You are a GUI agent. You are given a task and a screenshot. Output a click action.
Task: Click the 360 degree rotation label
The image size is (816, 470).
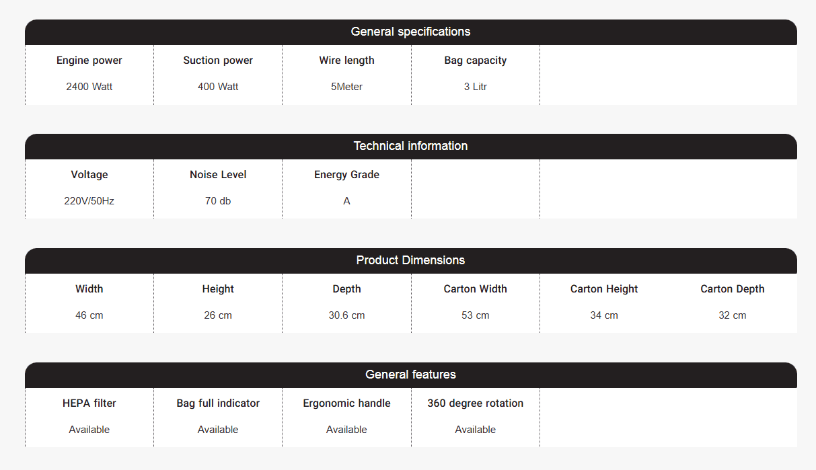tap(476, 403)
